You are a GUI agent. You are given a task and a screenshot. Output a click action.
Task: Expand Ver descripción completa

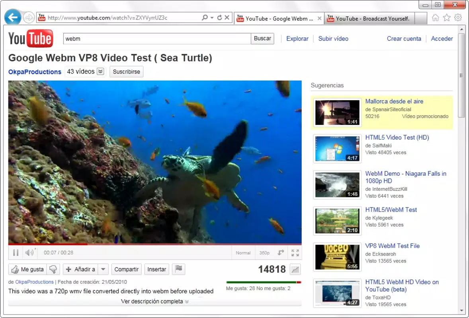(154, 301)
